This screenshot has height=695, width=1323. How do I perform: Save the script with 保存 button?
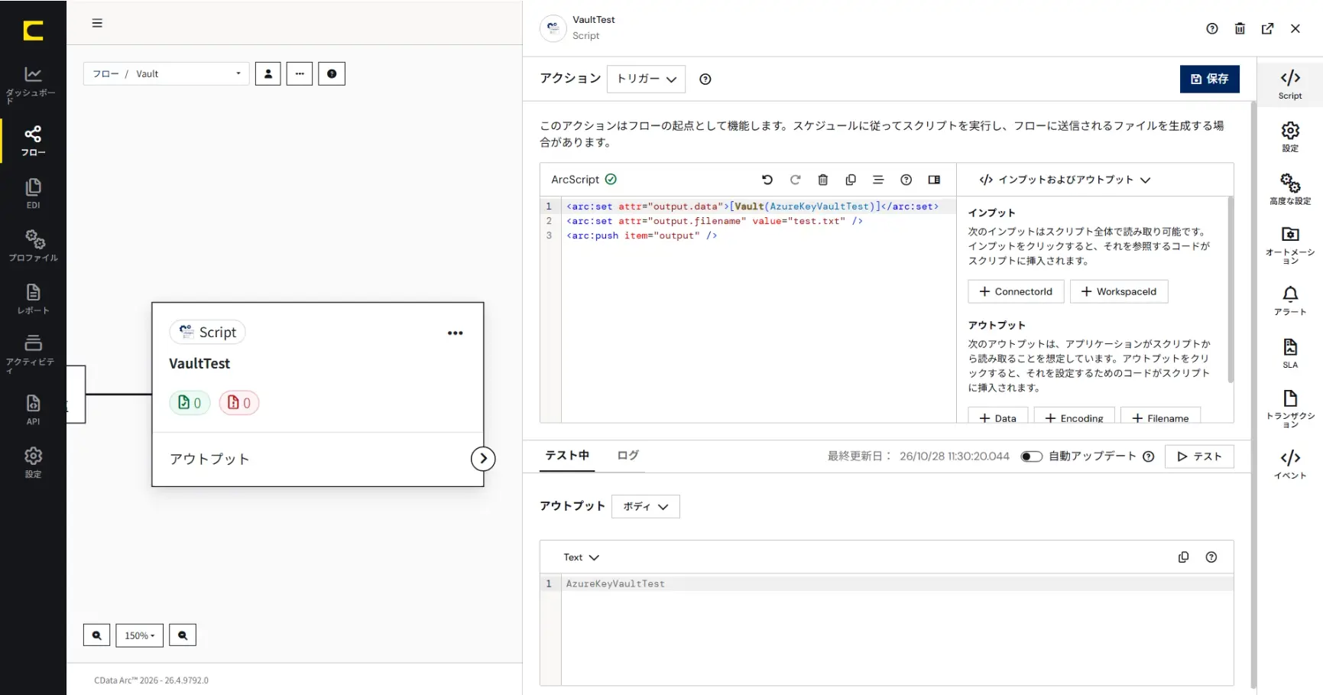pos(1209,79)
